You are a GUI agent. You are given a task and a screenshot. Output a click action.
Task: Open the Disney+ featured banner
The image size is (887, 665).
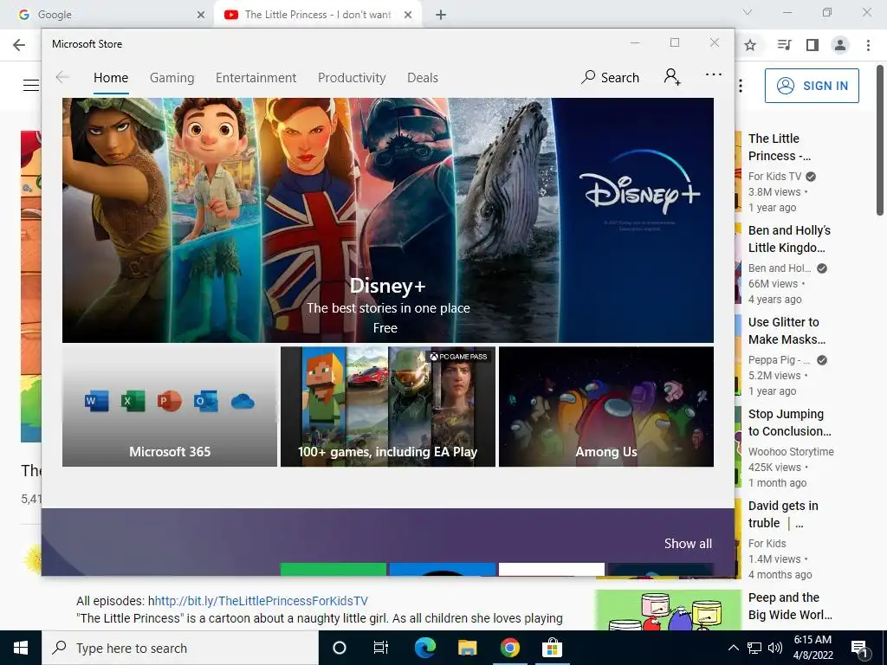point(388,220)
